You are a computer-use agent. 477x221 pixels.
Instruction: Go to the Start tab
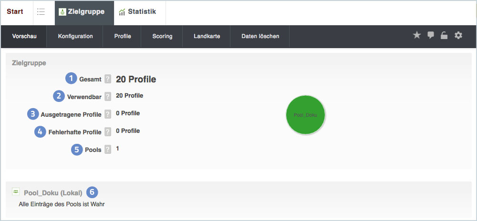(15, 12)
